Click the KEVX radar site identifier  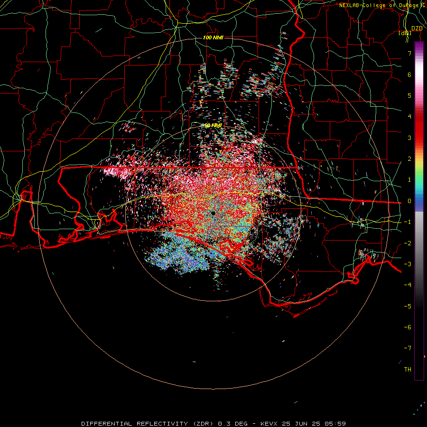pos(269,424)
